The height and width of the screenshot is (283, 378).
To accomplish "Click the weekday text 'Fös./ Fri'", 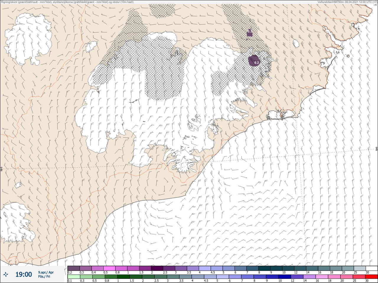I will tap(44, 277).
